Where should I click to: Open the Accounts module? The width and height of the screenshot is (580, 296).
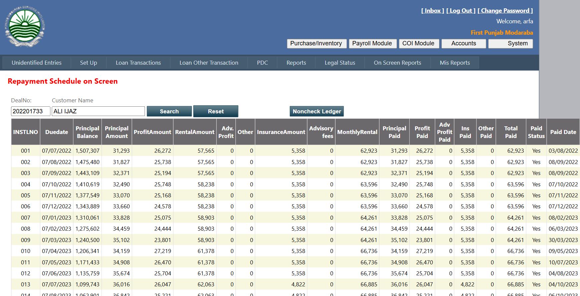pos(463,44)
